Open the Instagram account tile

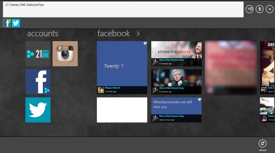click(65, 54)
